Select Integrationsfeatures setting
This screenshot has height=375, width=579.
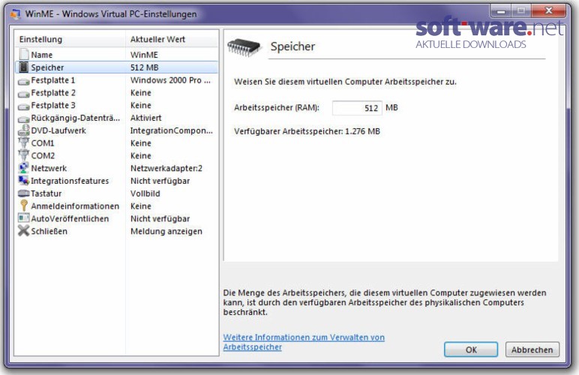116,181
